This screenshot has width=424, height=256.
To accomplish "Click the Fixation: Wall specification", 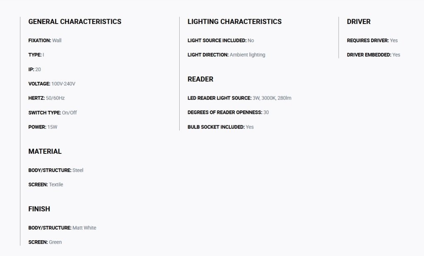I will pyautogui.click(x=45, y=41).
